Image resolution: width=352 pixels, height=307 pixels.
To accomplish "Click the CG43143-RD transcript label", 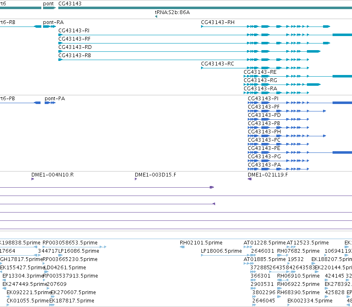I will [75, 47].
